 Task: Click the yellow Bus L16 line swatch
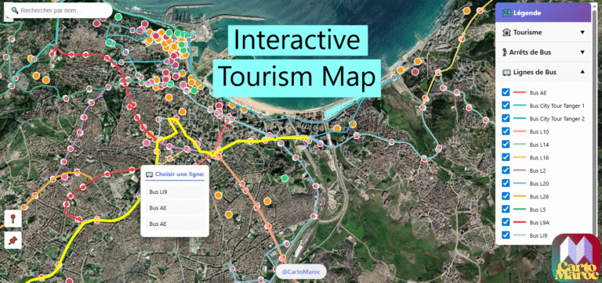click(519, 157)
